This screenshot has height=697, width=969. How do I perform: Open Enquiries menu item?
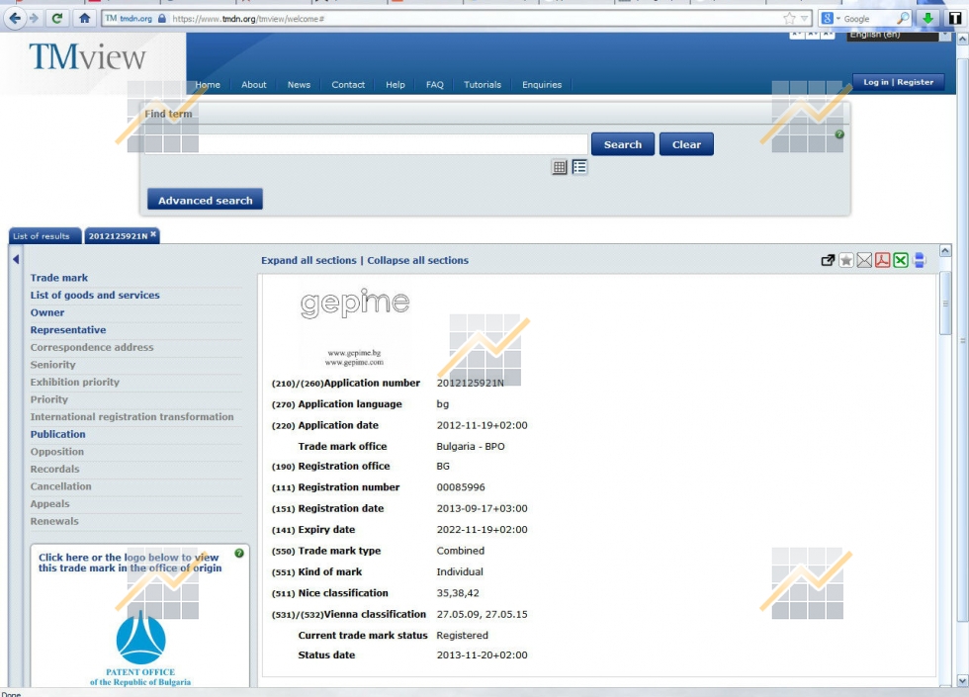(x=542, y=85)
